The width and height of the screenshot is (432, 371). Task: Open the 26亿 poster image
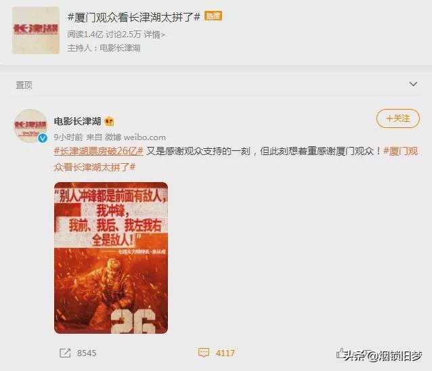pyautogui.click(x=111, y=258)
